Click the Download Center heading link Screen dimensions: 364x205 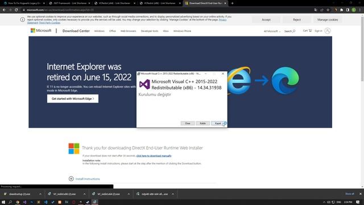76,31
